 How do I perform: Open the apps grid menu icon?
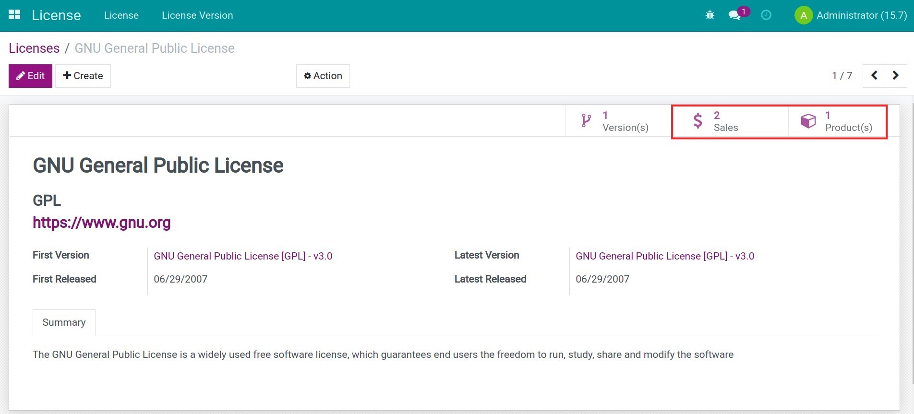(14, 15)
